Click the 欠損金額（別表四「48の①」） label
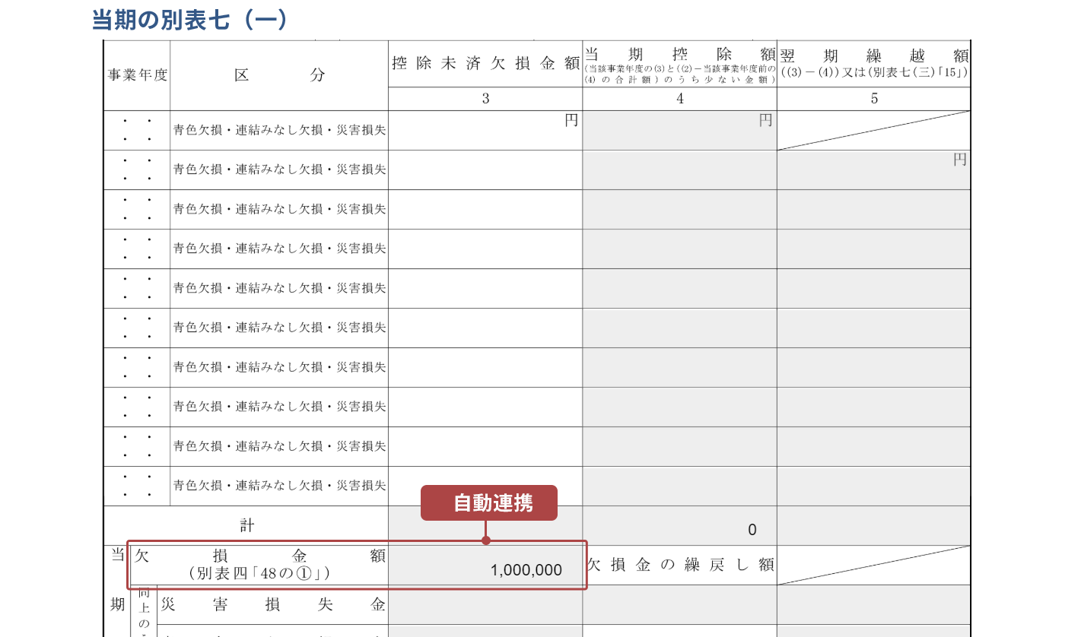The image size is (1065, 637). click(x=259, y=565)
